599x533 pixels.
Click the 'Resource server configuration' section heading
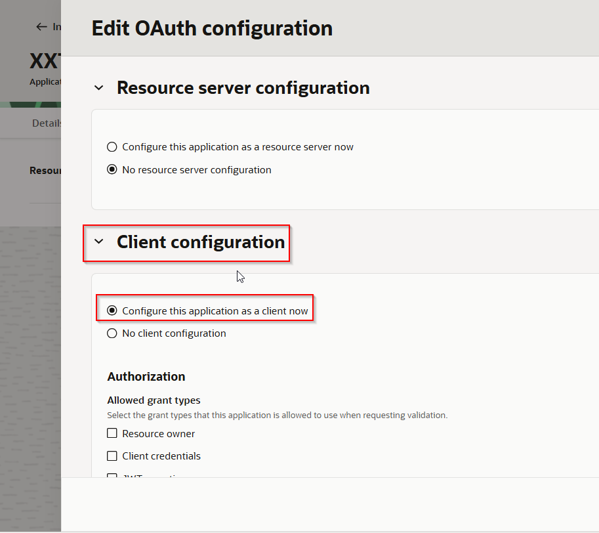point(243,88)
